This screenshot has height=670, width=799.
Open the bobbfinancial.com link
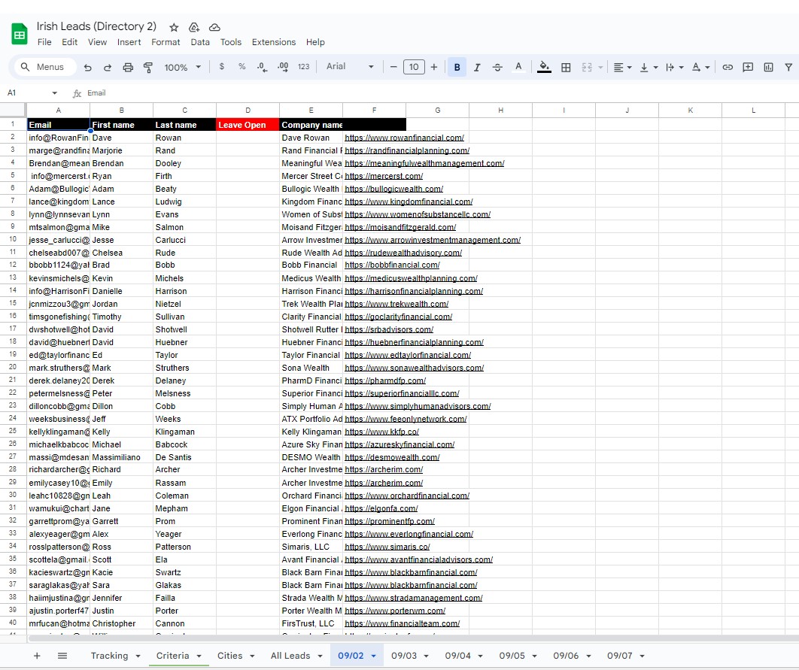[x=392, y=265]
